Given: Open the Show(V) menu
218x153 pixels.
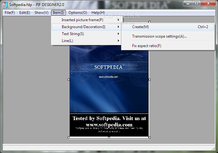Looking at the screenshot, I should (42, 13).
